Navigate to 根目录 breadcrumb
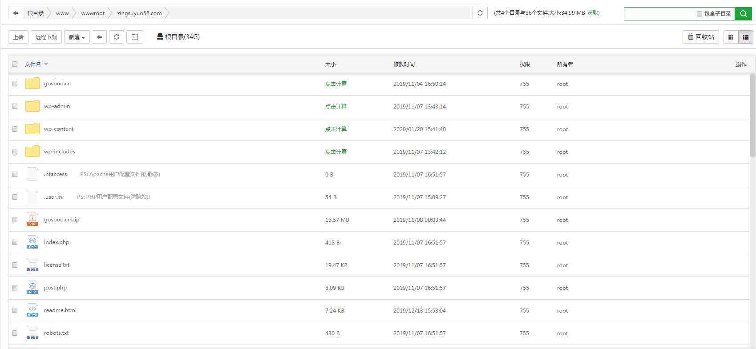 [36, 13]
